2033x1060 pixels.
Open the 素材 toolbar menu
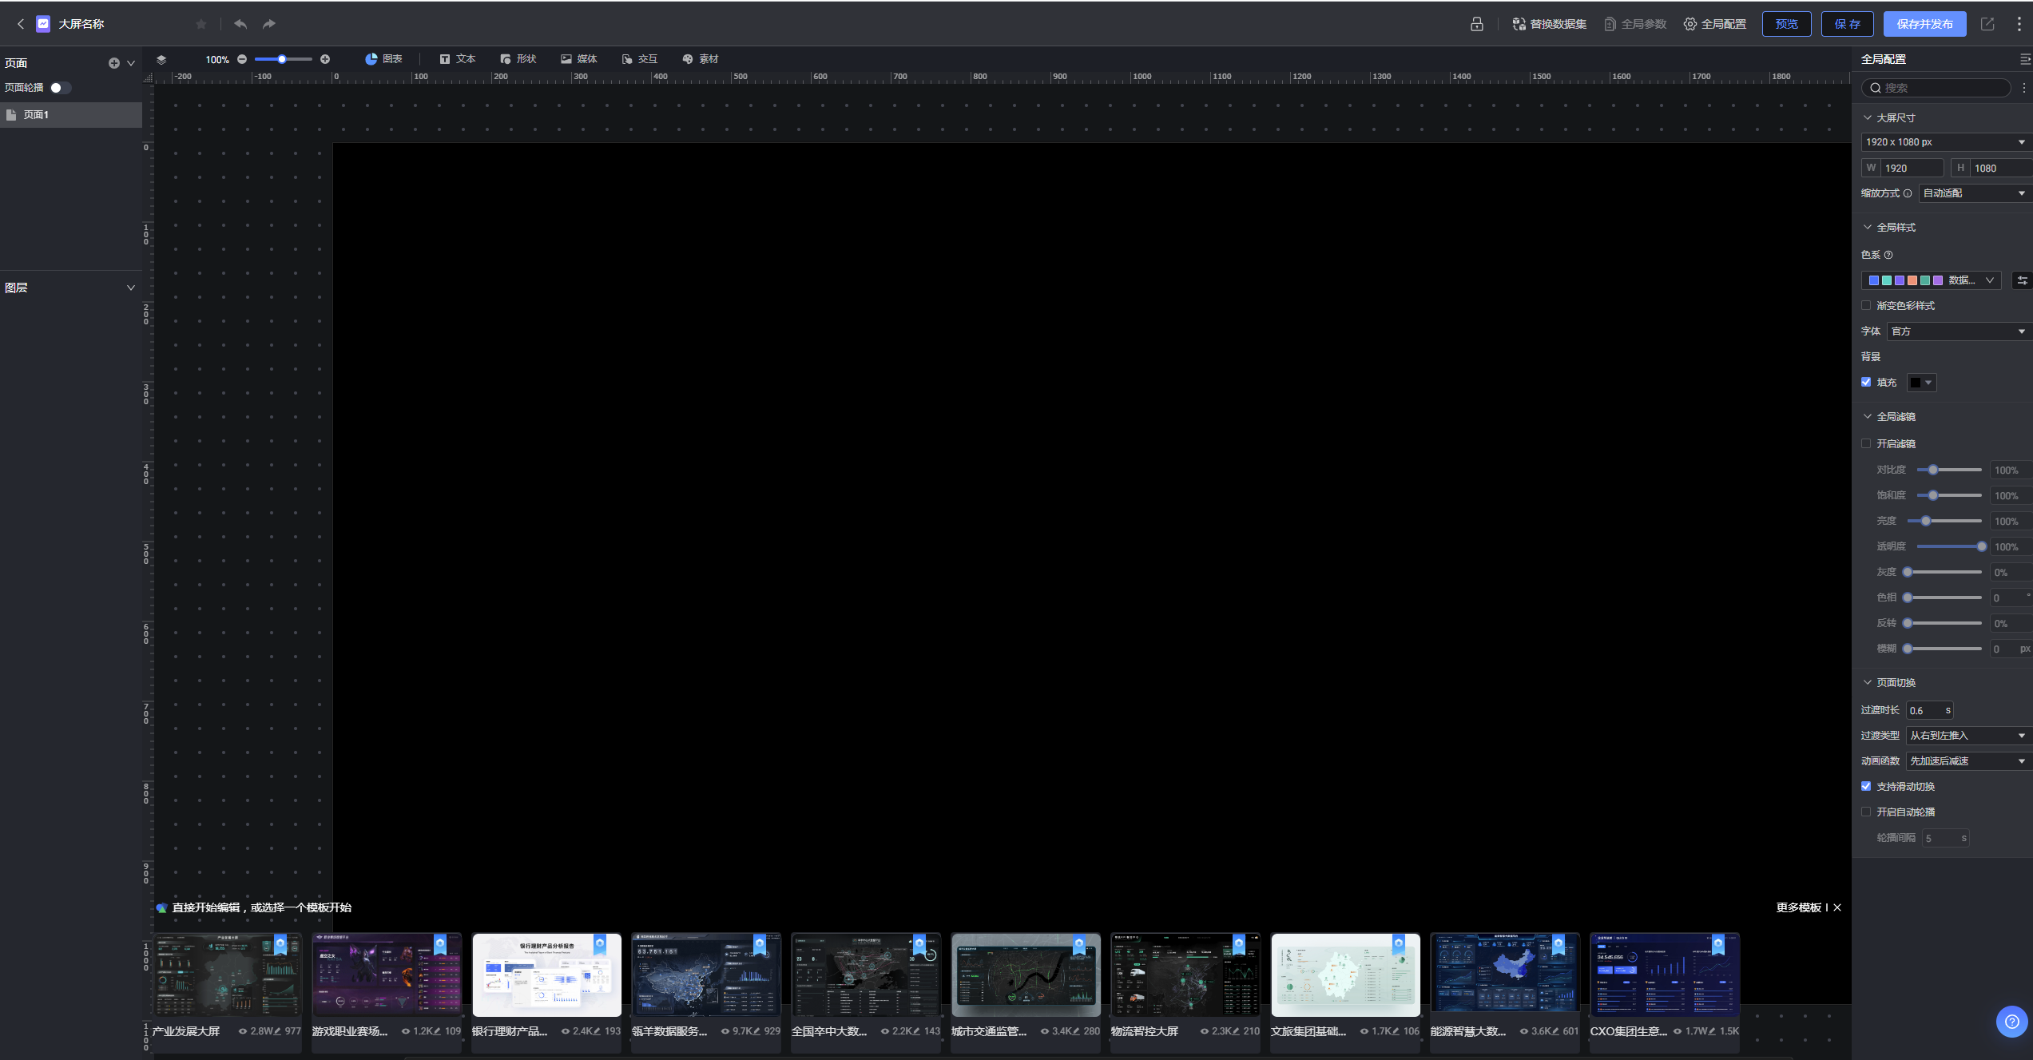[x=700, y=59]
